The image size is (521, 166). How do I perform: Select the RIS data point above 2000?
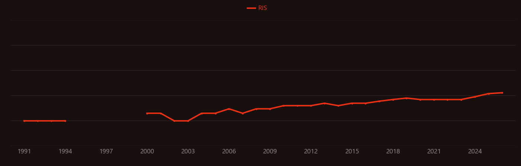tap(147, 113)
